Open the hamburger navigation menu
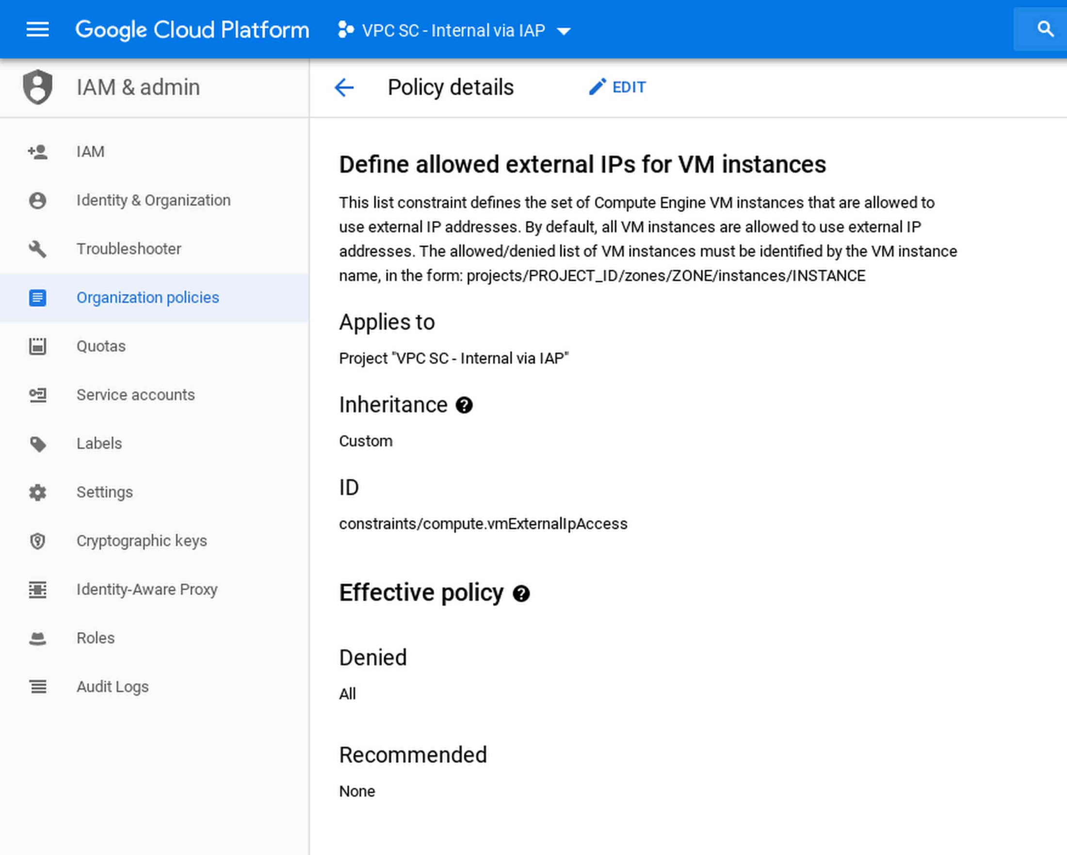 coord(38,30)
